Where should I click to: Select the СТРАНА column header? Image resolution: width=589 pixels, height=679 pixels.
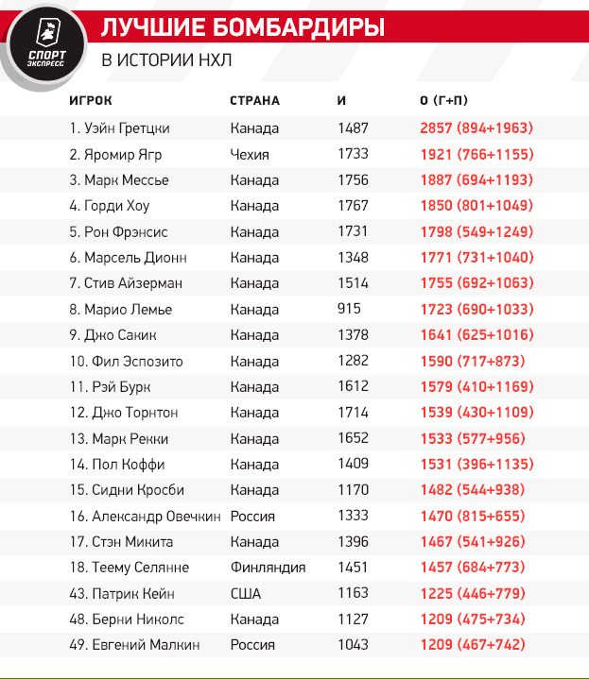(255, 101)
